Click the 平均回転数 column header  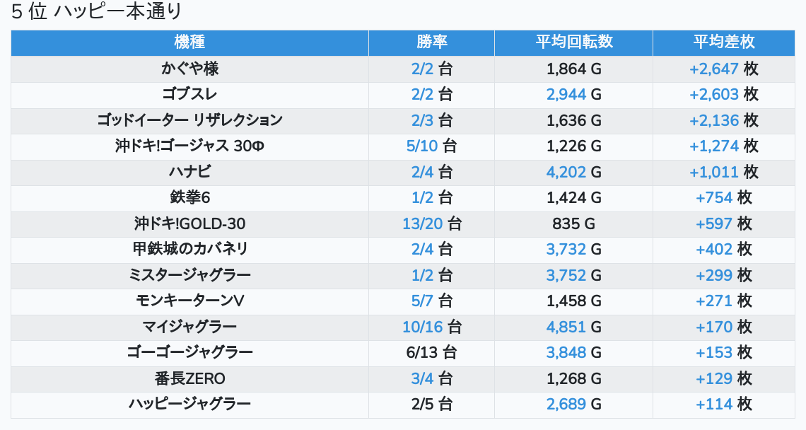pos(573,42)
